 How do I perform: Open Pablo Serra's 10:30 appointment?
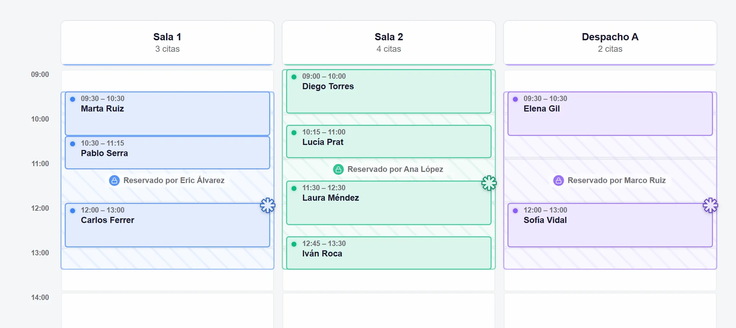click(167, 152)
